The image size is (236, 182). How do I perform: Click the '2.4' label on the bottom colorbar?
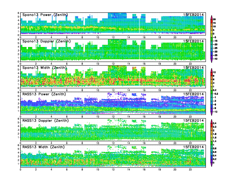point(215,123)
